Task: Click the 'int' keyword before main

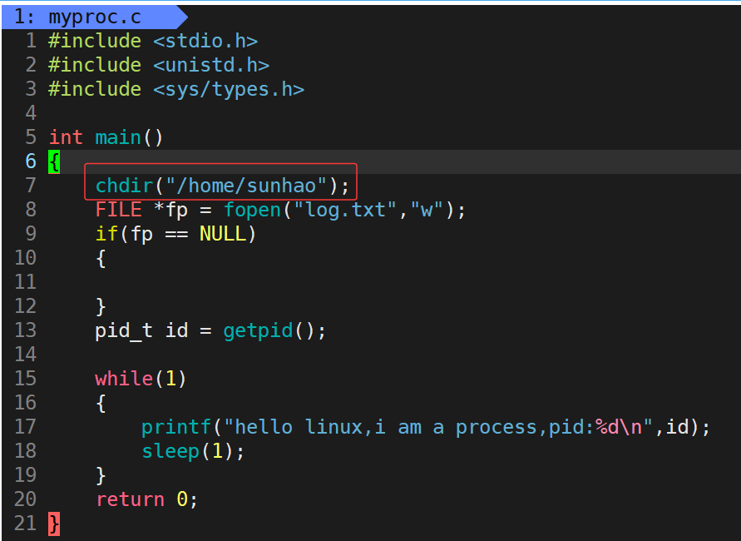Action: pyautogui.click(x=66, y=137)
